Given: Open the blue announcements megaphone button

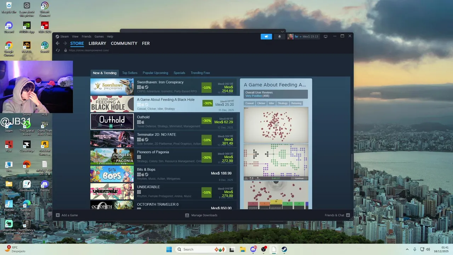Looking at the screenshot, I should tap(266, 36).
